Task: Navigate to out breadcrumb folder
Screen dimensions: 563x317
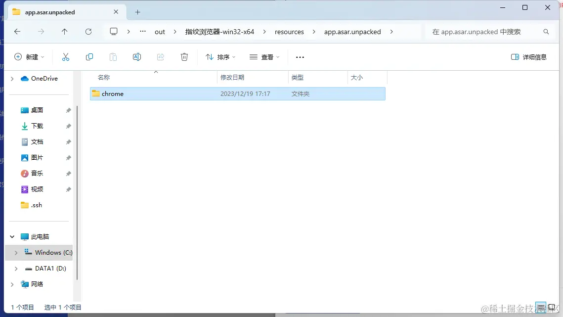Action: coord(160,32)
